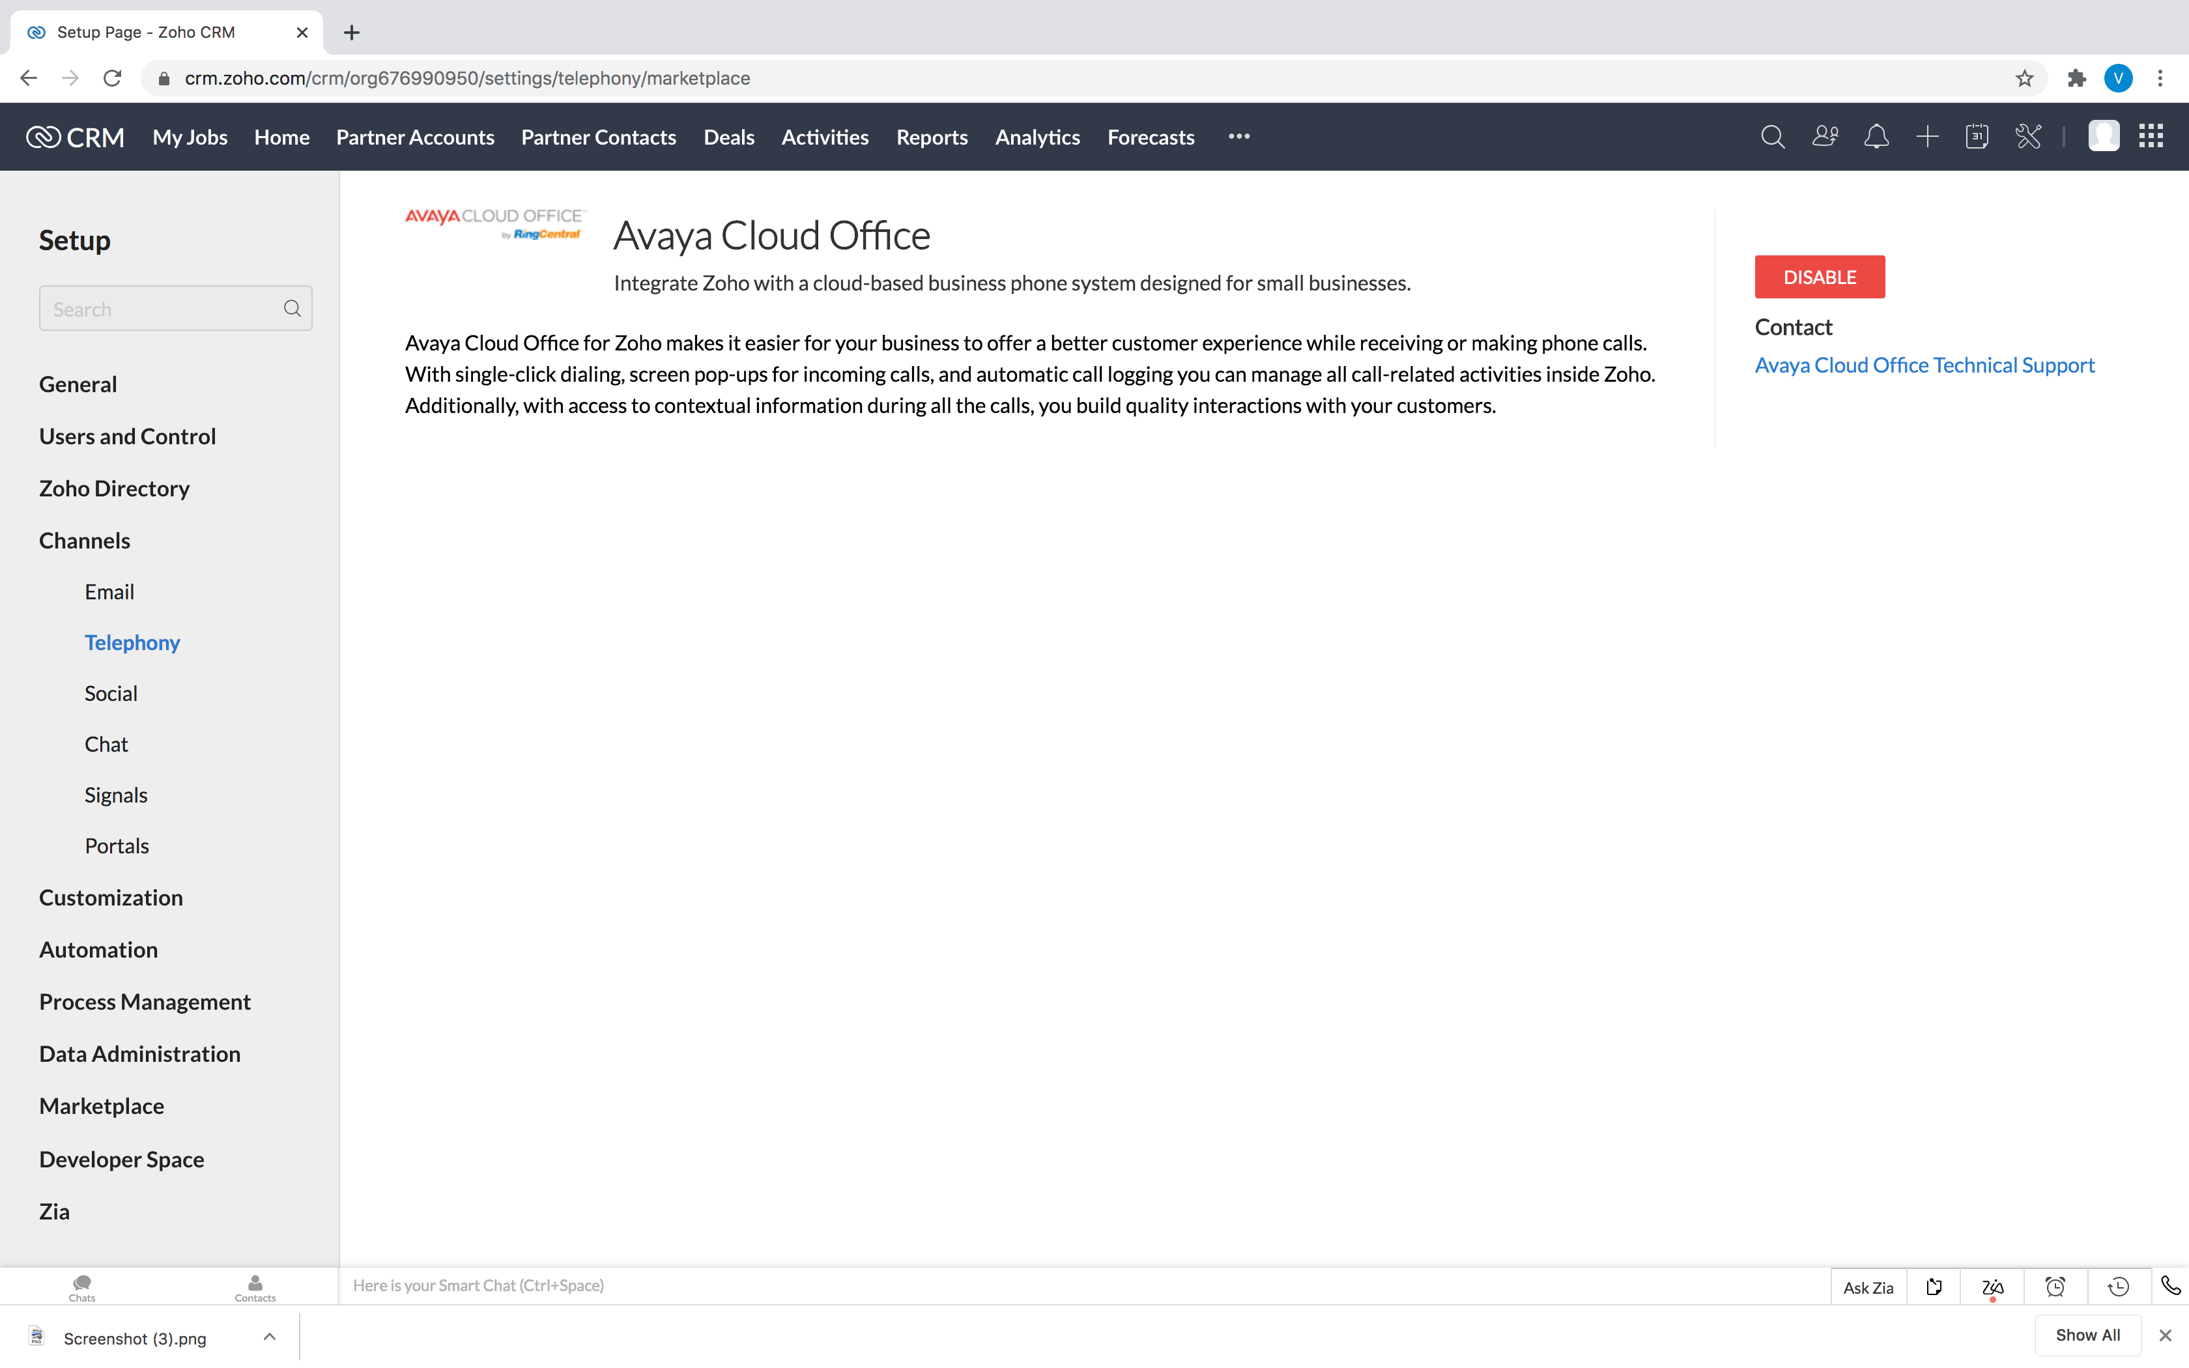The height and width of the screenshot is (1368, 2189).
Task: Open Partner Contacts module
Action: click(599, 137)
